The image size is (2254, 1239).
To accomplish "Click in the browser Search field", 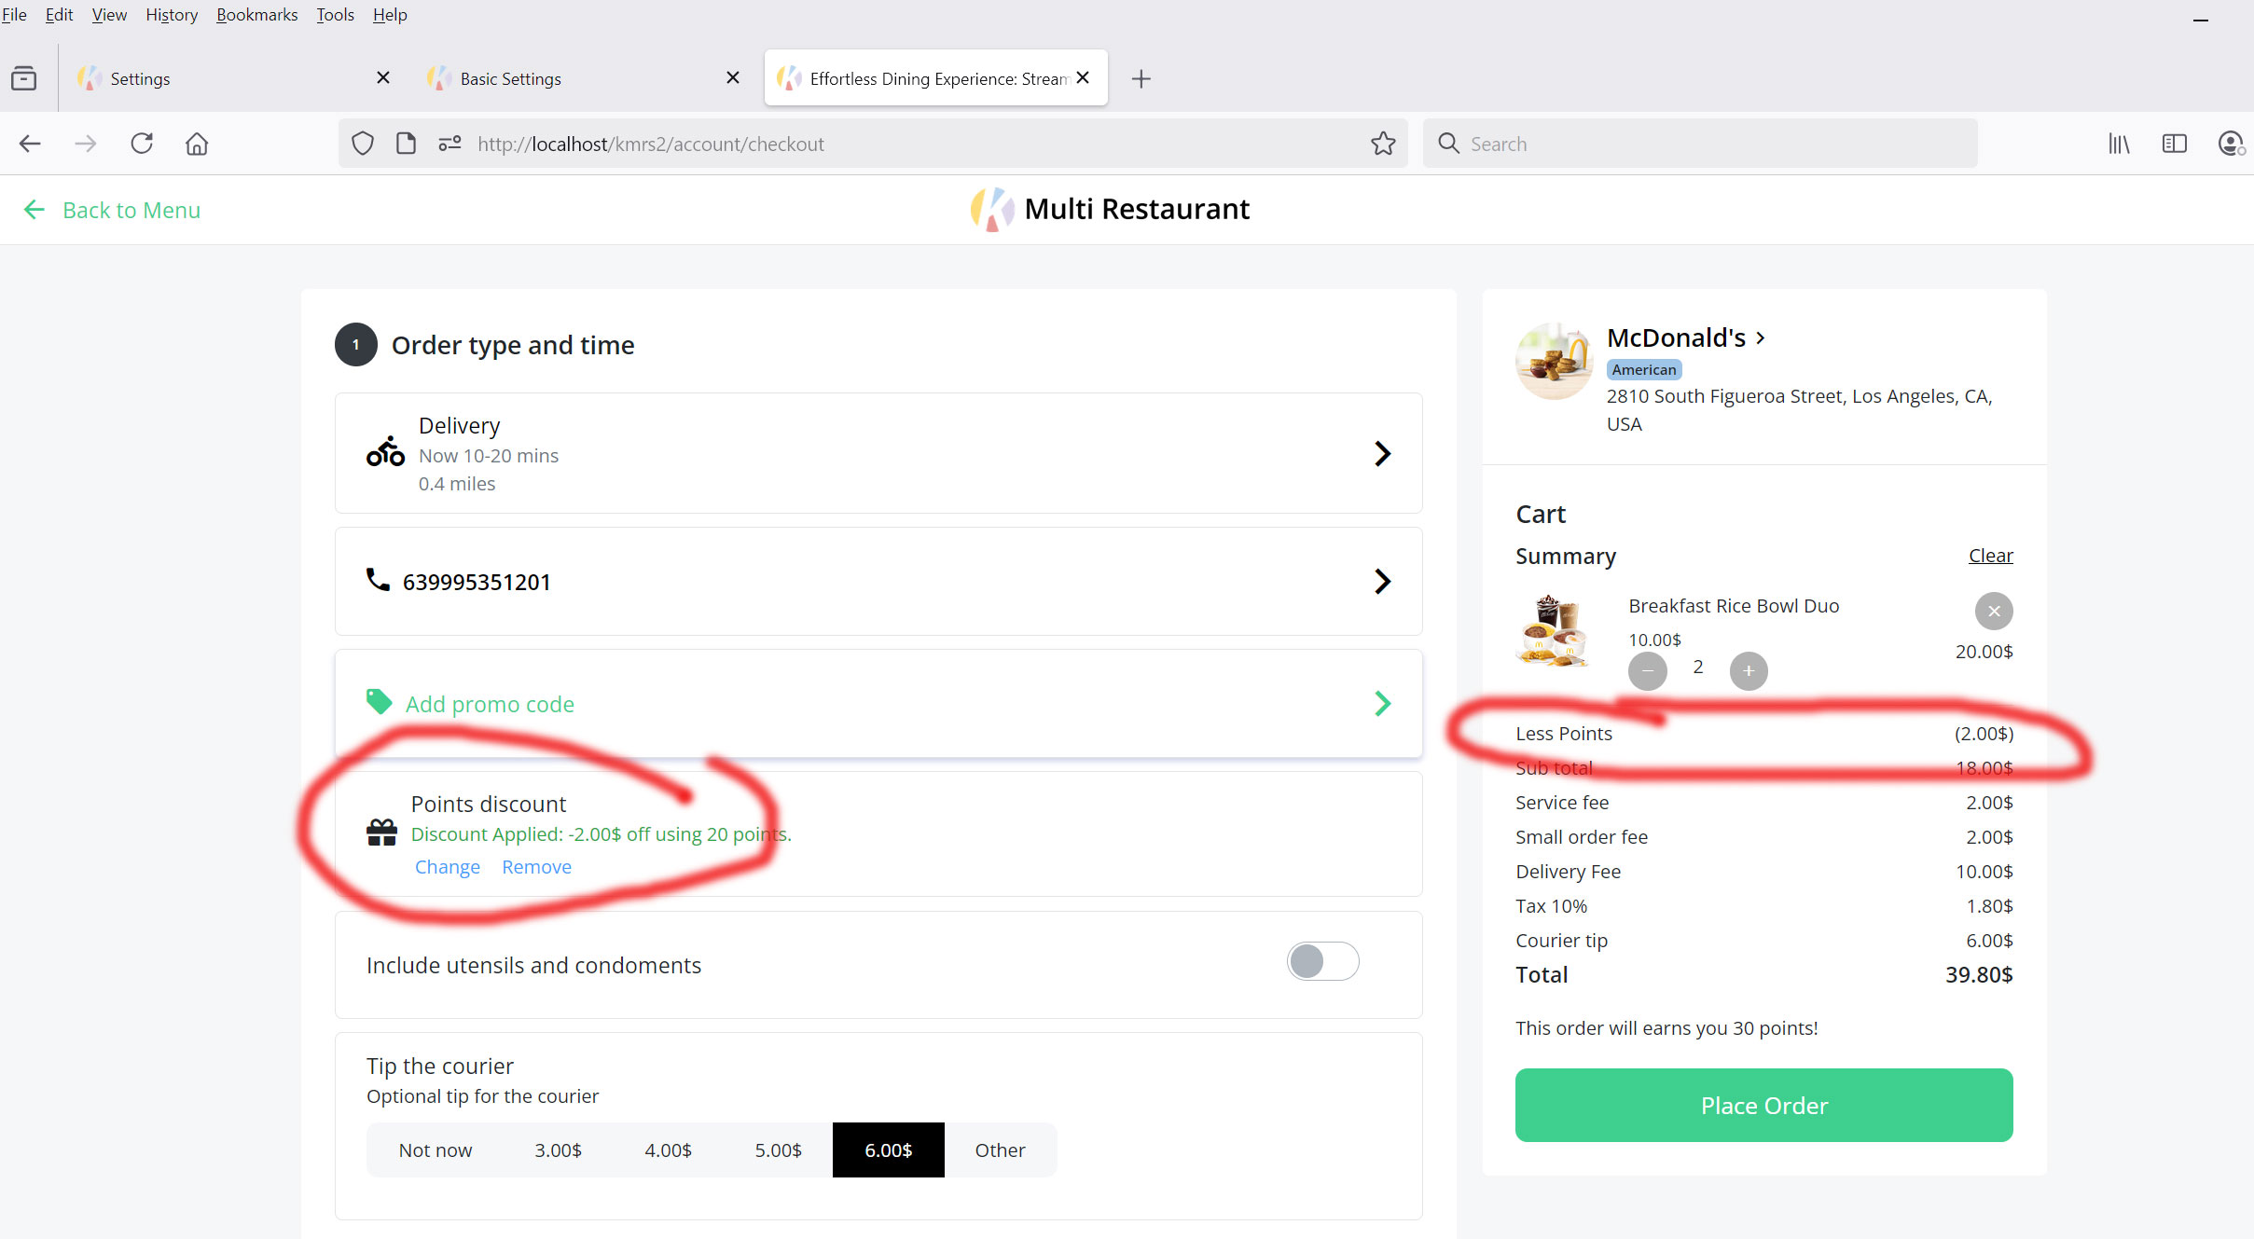I will pyautogui.click(x=1700, y=144).
